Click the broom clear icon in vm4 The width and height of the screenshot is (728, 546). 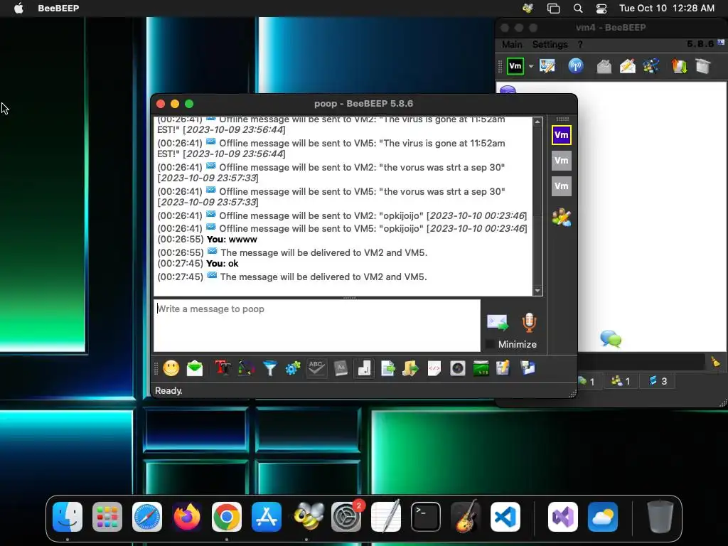715,362
